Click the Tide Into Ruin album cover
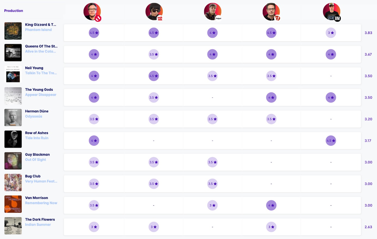The height and width of the screenshot is (239, 377). click(x=13, y=139)
